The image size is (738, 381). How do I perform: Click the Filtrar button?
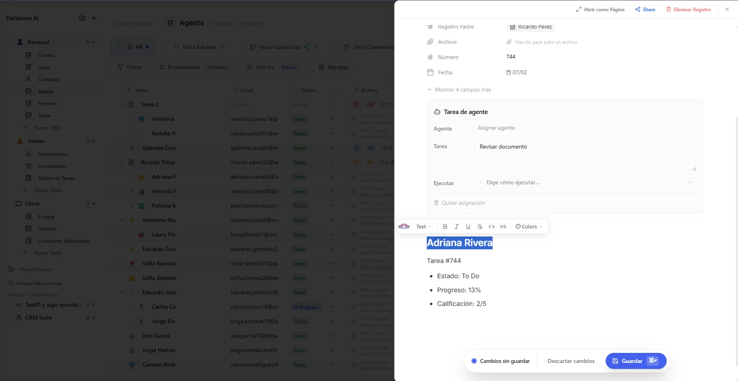(x=130, y=67)
